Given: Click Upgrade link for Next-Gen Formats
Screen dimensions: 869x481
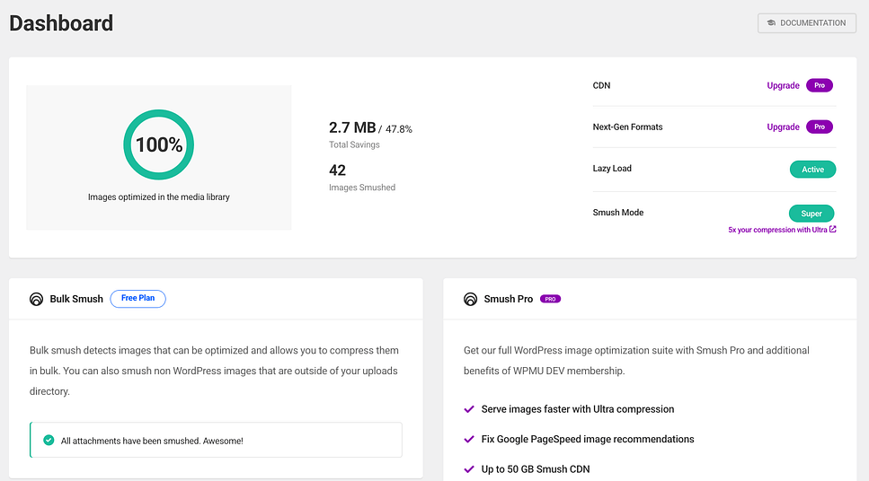Looking at the screenshot, I should pyautogui.click(x=783, y=127).
